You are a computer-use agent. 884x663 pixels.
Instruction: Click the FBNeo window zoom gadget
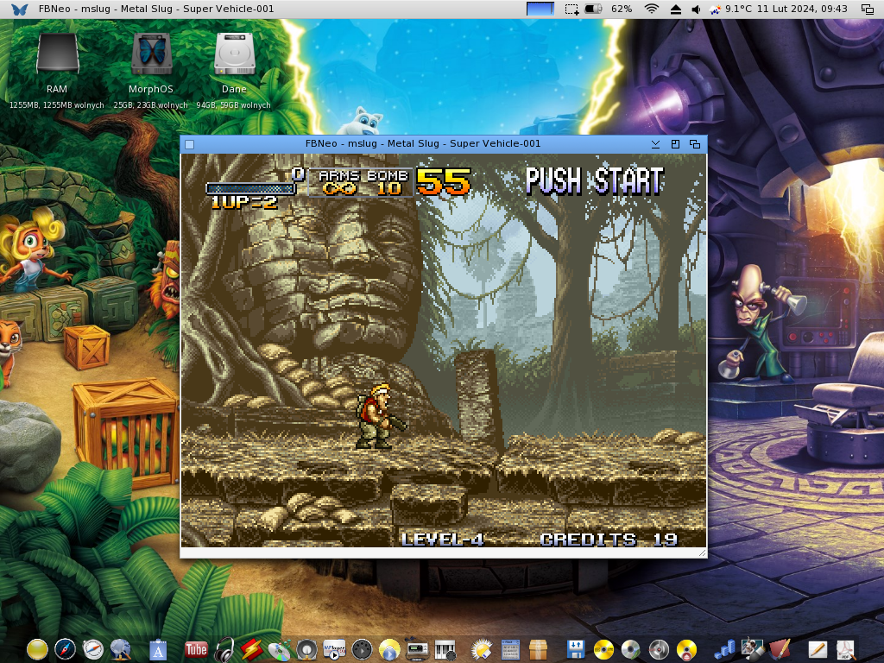coord(675,144)
